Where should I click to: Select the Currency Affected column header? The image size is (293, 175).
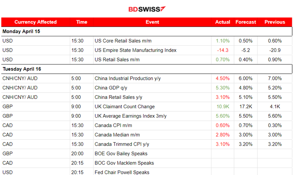[x=36, y=22]
